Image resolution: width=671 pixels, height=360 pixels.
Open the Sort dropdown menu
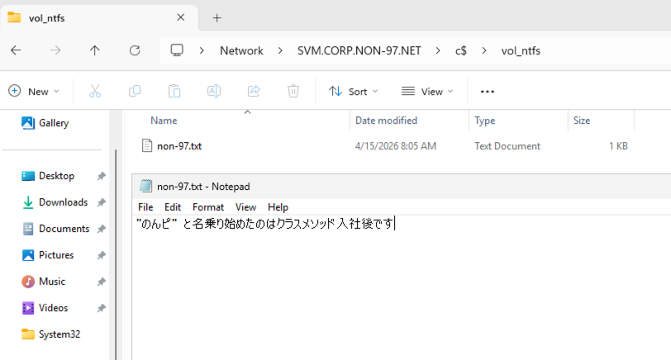point(354,92)
